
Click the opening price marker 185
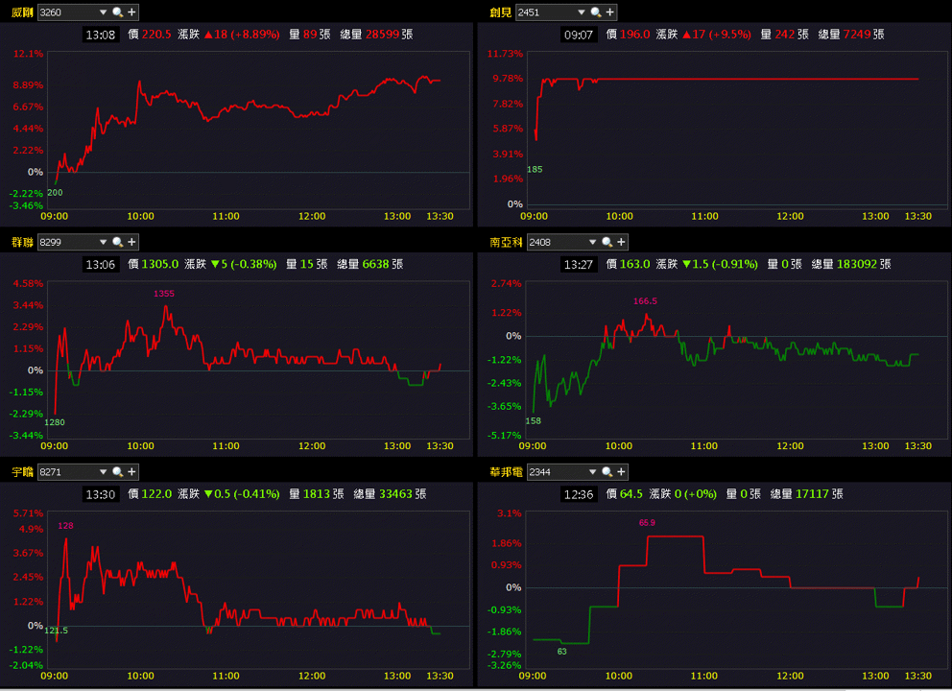point(535,170)
